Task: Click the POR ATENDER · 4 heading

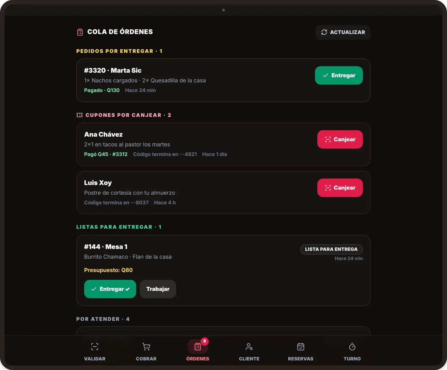Action: [103, 319]
